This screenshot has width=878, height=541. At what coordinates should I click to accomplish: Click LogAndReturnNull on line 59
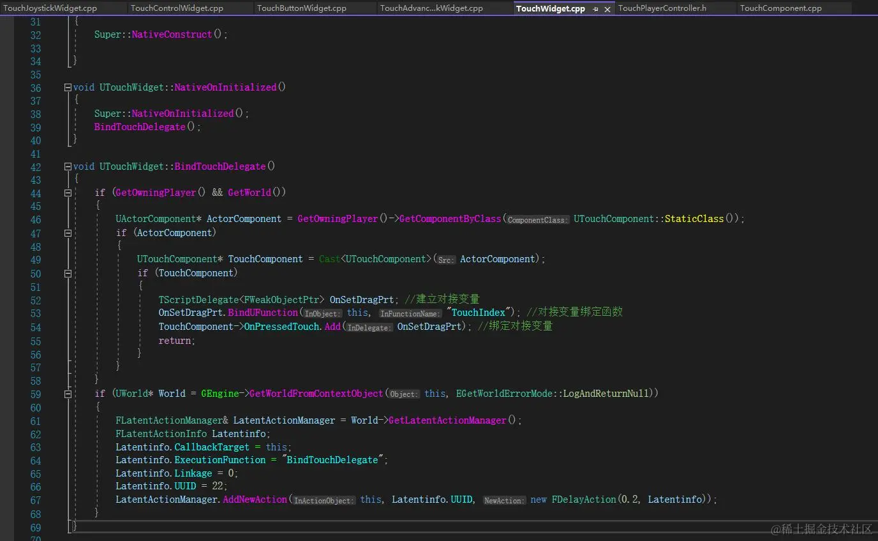point(606,394)
